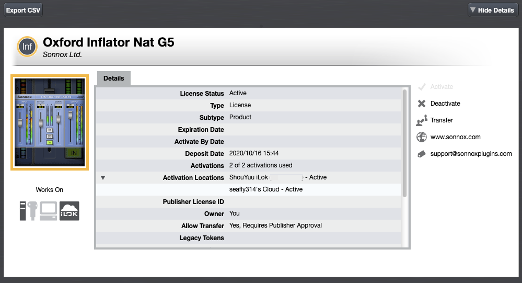
Task: Click the computer monitor Works On icon
Action: 48,211
